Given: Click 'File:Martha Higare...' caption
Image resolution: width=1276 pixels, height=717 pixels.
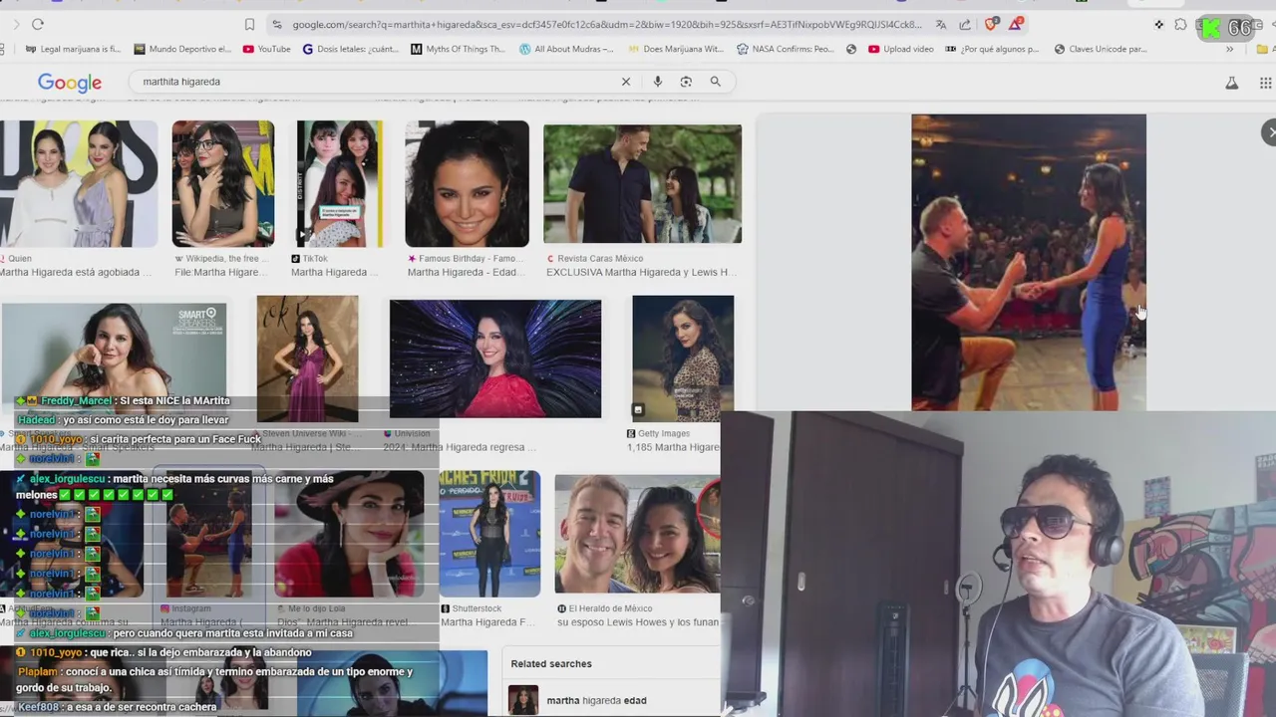Looking at the screenshot, I should point(221,272).
